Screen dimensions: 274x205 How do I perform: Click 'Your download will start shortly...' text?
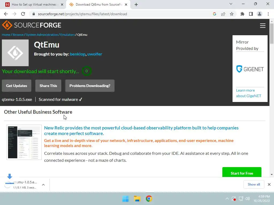click(40, 71)
